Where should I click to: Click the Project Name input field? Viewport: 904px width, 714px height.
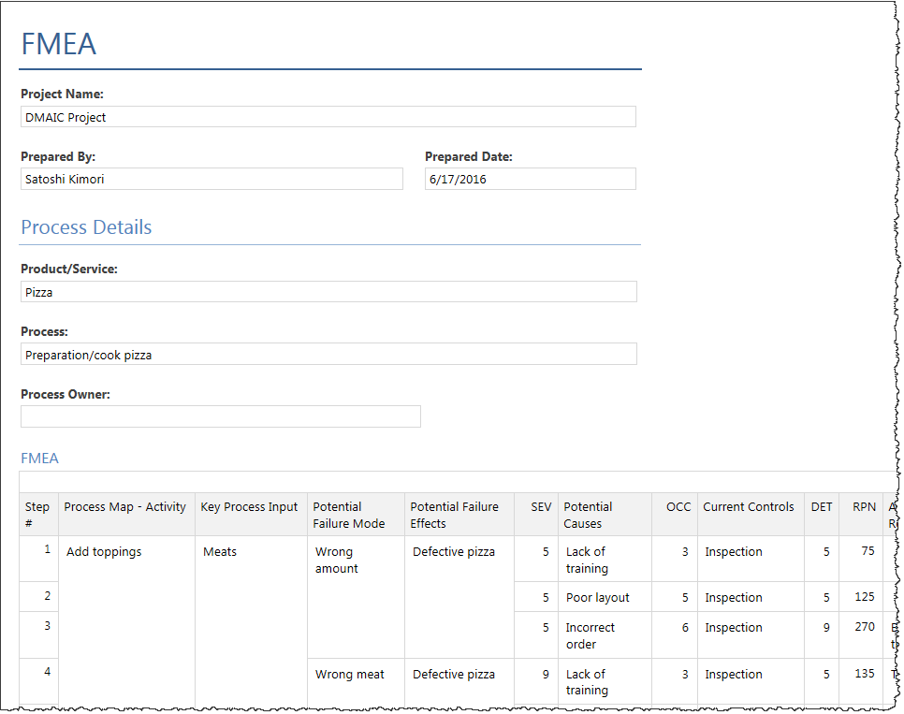pos(328,117)
